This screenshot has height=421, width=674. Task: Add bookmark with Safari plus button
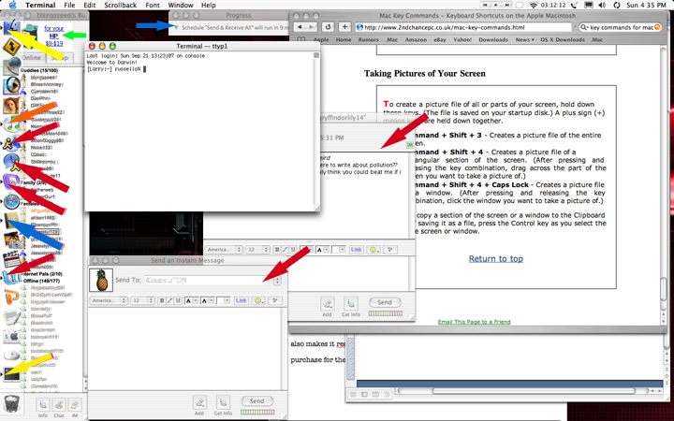(344, 27)
